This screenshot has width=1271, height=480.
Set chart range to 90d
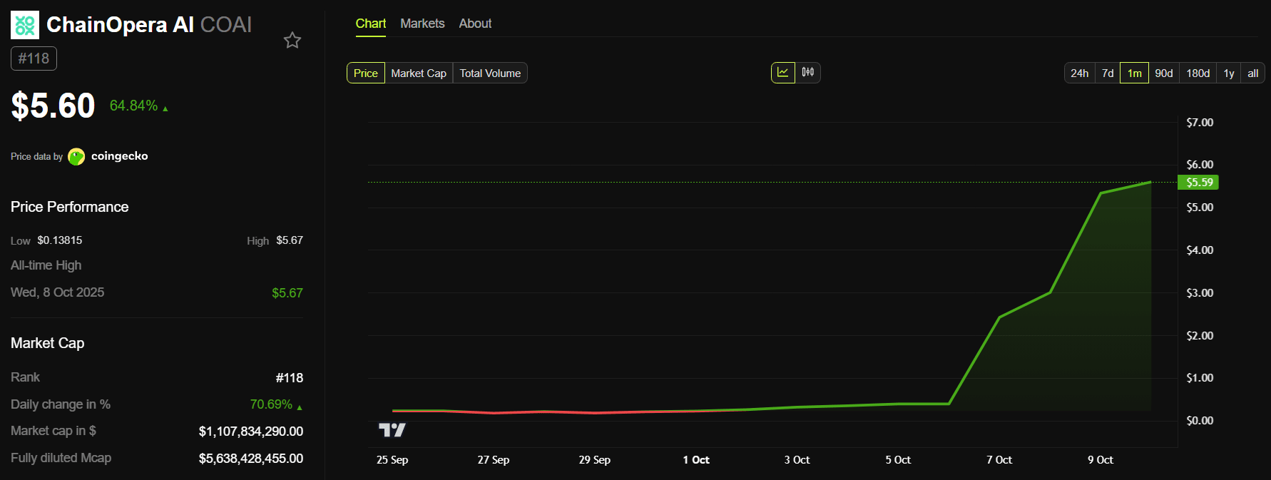(1164, 73)
